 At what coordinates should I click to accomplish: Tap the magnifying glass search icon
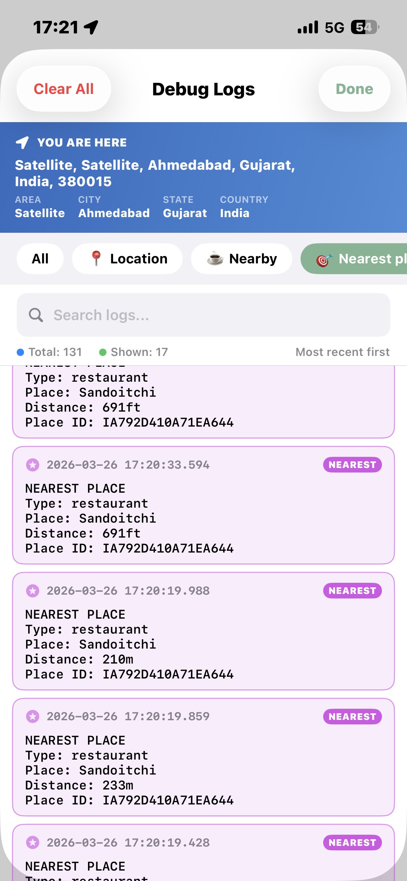click(x=36, y=315)
